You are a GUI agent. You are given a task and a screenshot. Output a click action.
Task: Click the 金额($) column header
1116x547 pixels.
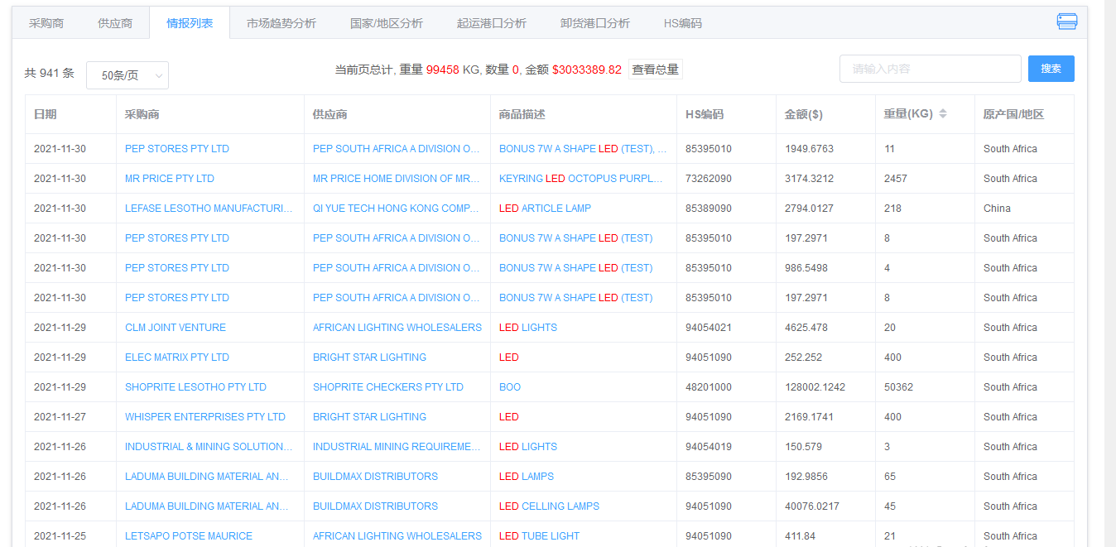803,114
